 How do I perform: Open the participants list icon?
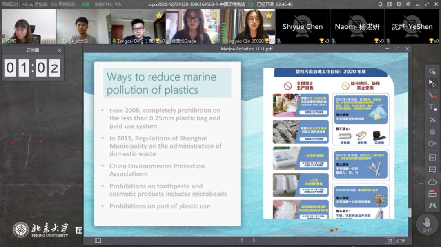click(x=432, y=206)
